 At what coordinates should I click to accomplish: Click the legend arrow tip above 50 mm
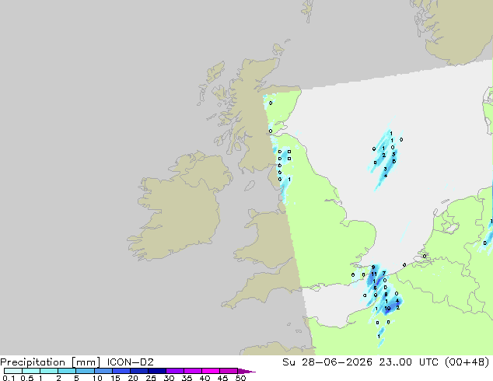(247, 371)
